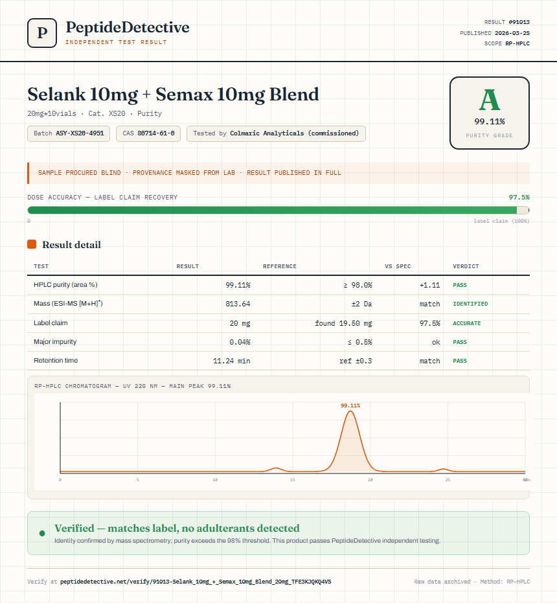Click the PASS verdict for Retention time

click(x=460, y=361)
